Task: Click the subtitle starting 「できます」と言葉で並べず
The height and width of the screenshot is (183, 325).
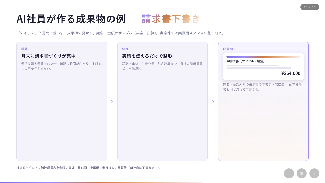Action: pyautogui.click(x=121, y=33)
